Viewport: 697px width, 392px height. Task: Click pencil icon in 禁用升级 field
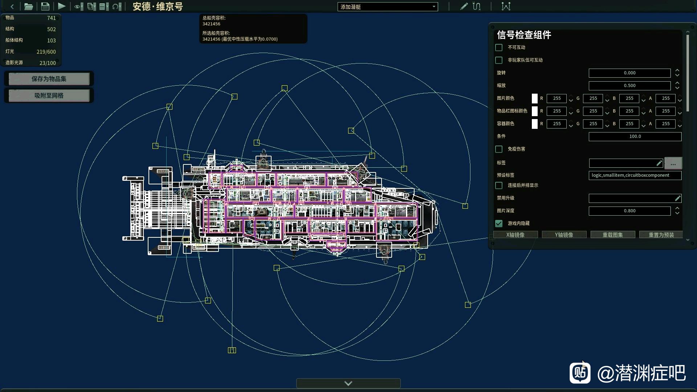click(x=677, y=198)
